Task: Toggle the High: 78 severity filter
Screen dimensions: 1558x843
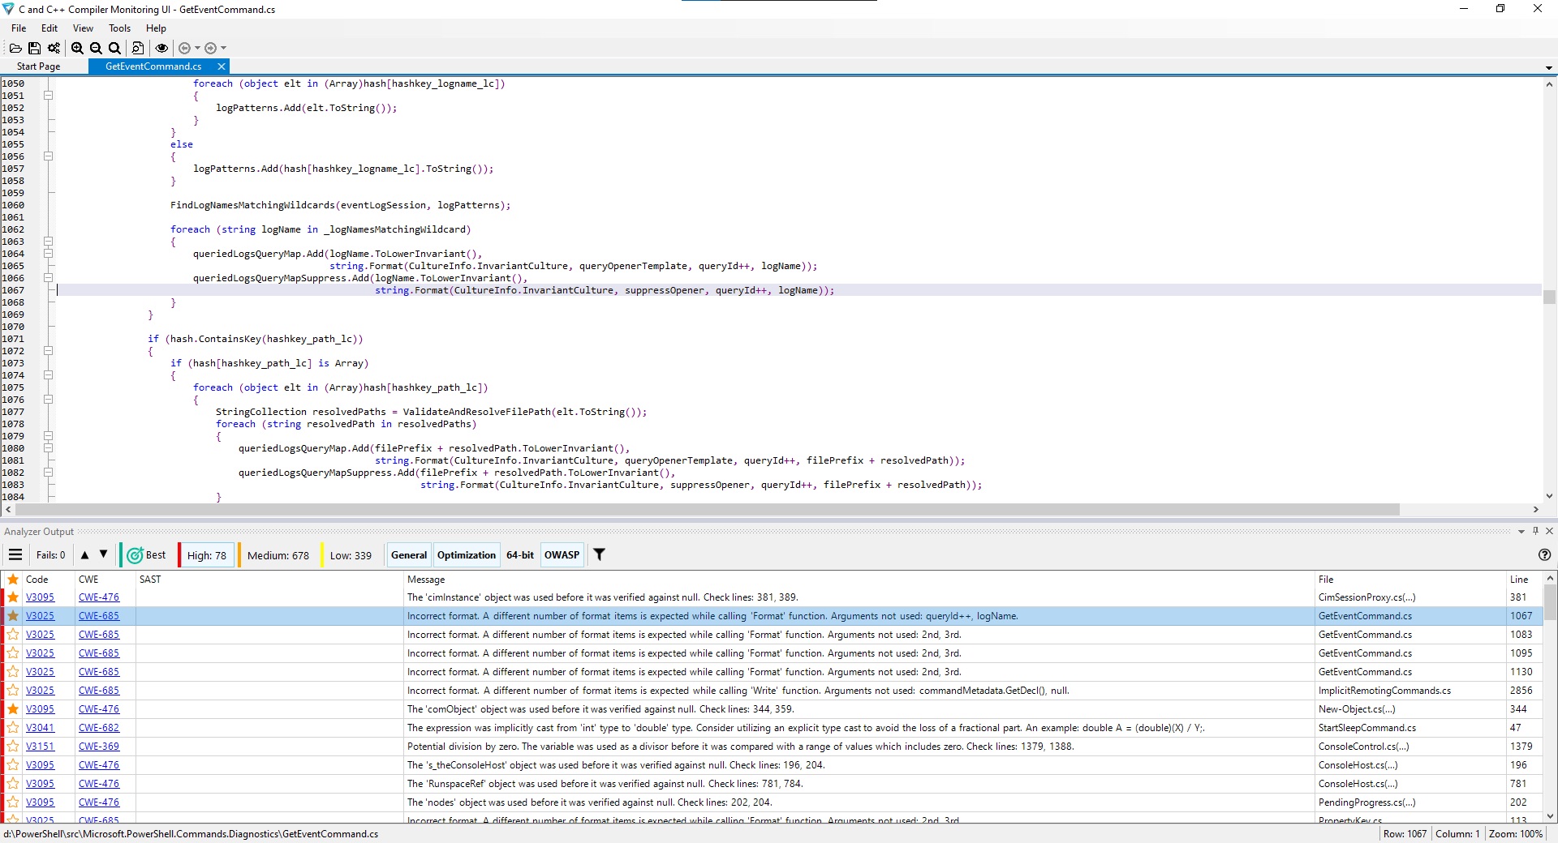Action: pos(206,555)
